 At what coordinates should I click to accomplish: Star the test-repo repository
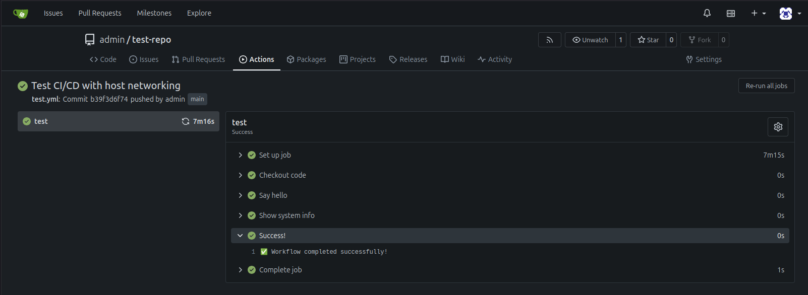[x=648, y=40]
